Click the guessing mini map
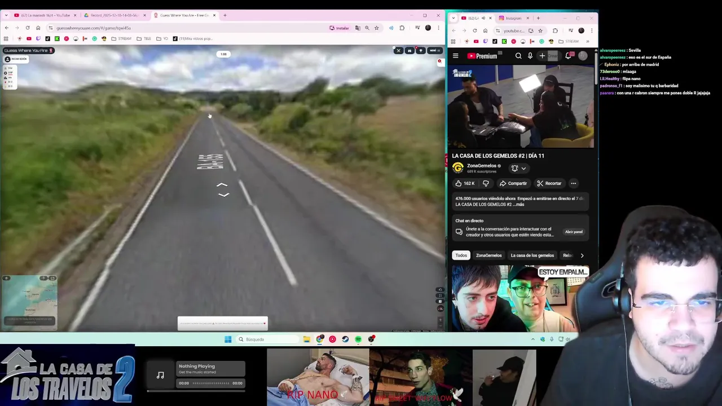The image size is (722, 406). click(x=29, y=302)
